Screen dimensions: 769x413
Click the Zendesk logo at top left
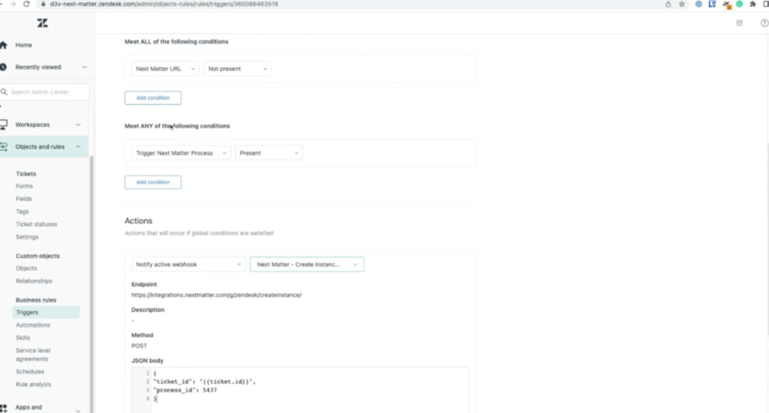coord(42,23)
